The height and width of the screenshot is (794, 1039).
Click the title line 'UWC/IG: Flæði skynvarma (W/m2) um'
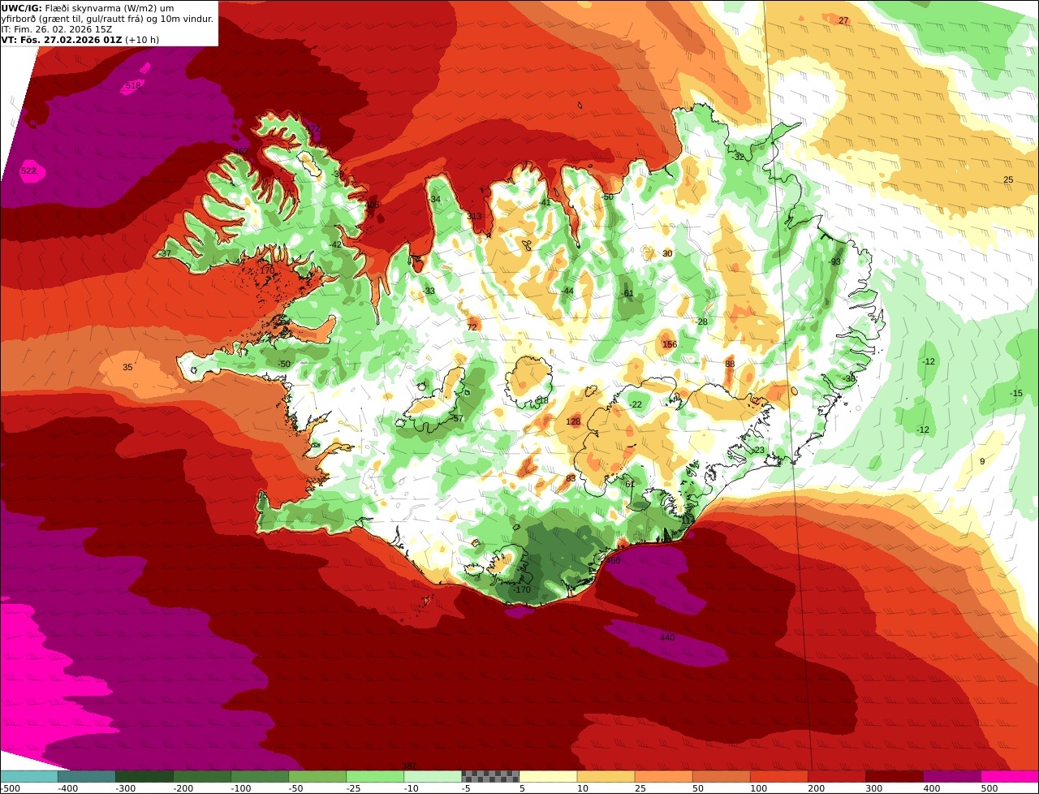88,7
